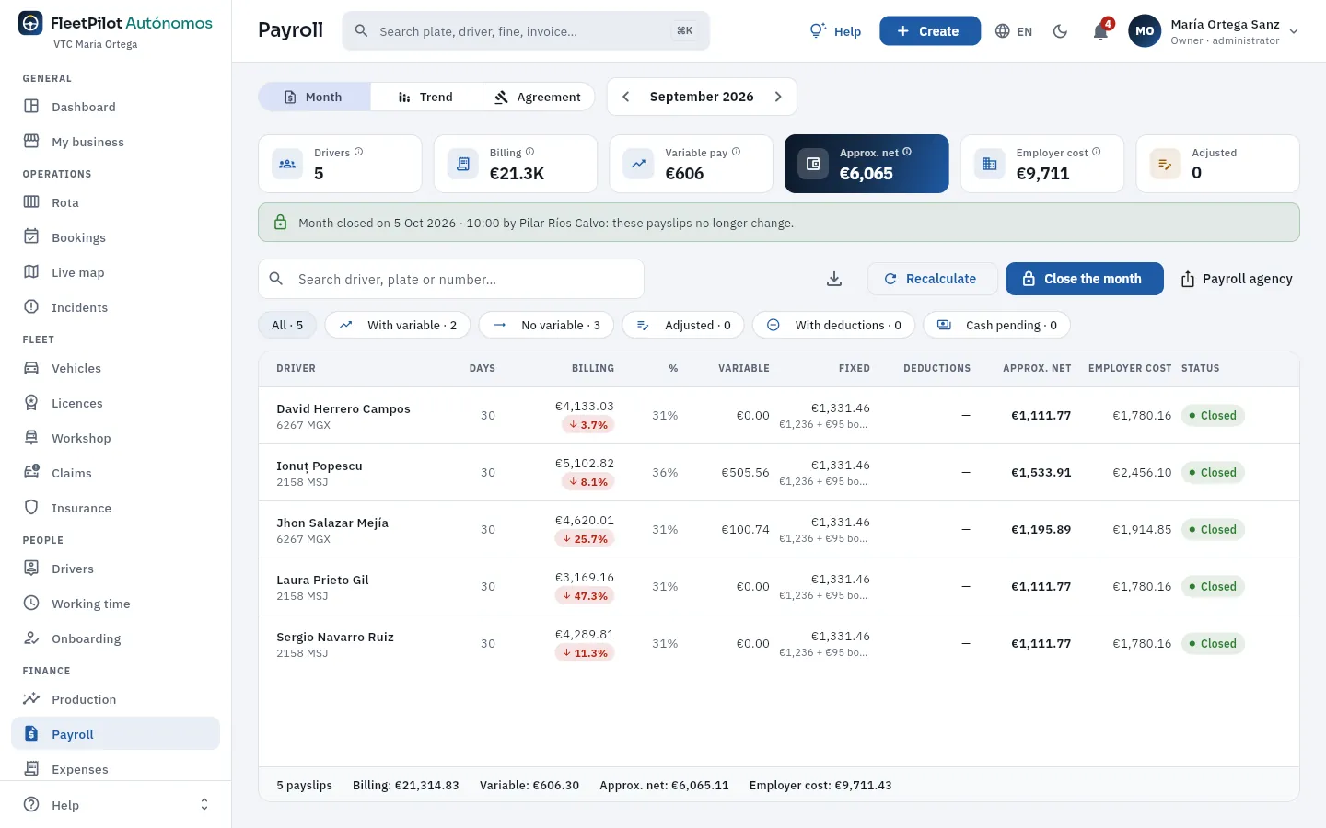Viewport: 1326px width, 828px height.
Task: Click the info icon beside Billing card
Action: [x=529, y=152]
